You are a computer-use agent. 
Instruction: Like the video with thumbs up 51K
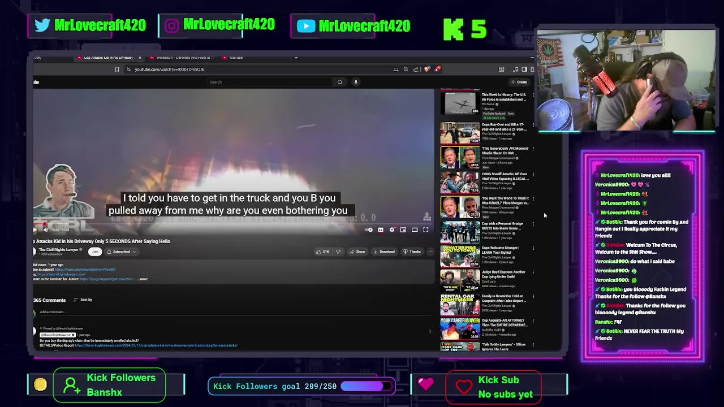(323, 252)
